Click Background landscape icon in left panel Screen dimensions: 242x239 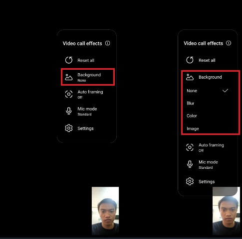coord(69,77)
